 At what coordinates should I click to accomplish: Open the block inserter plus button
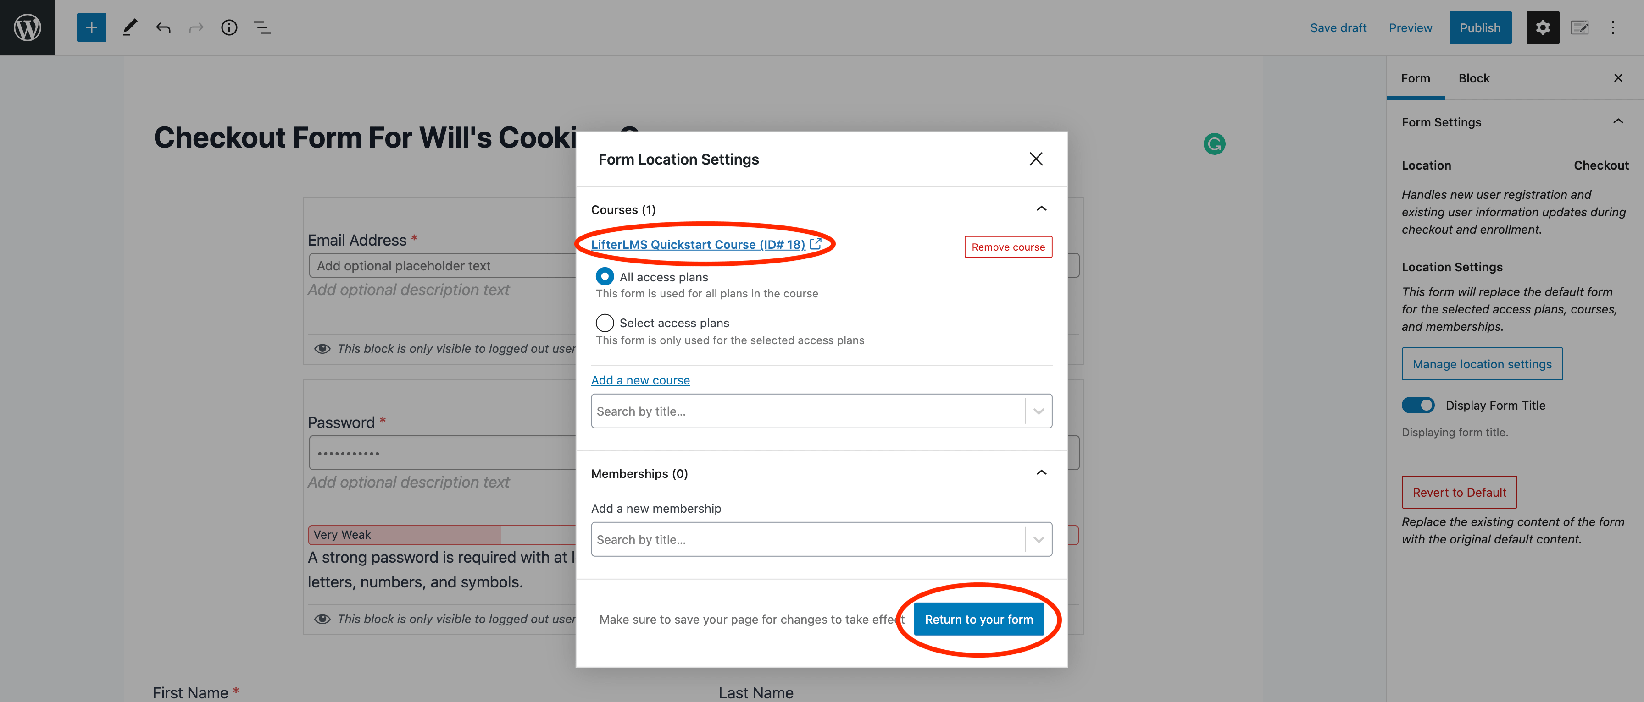(x=91, y=27)
